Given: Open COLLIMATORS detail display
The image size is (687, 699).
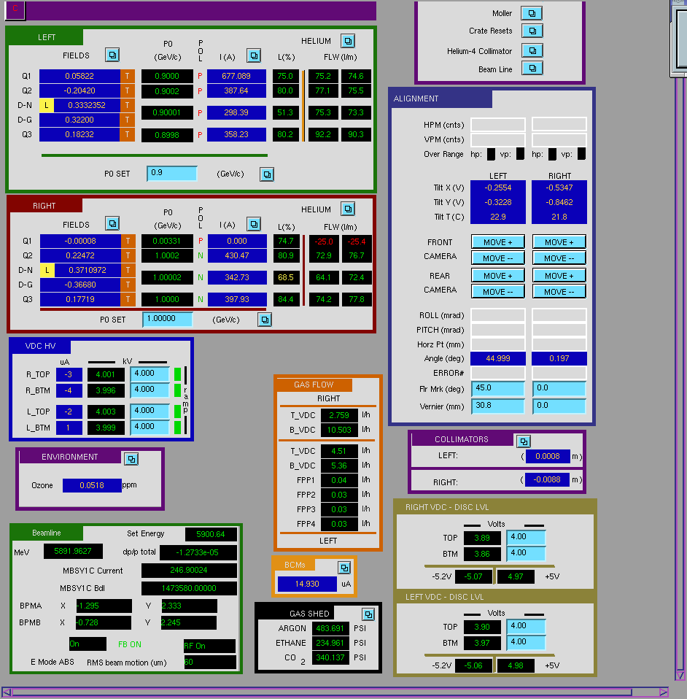Looking at the screenshot, I should click(x=524, y=441).
